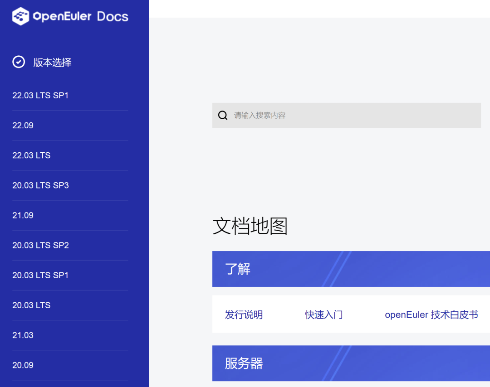Click the magnifier icon in the search bar
Viewport: 490px width, 387px height.
[222, 115]
